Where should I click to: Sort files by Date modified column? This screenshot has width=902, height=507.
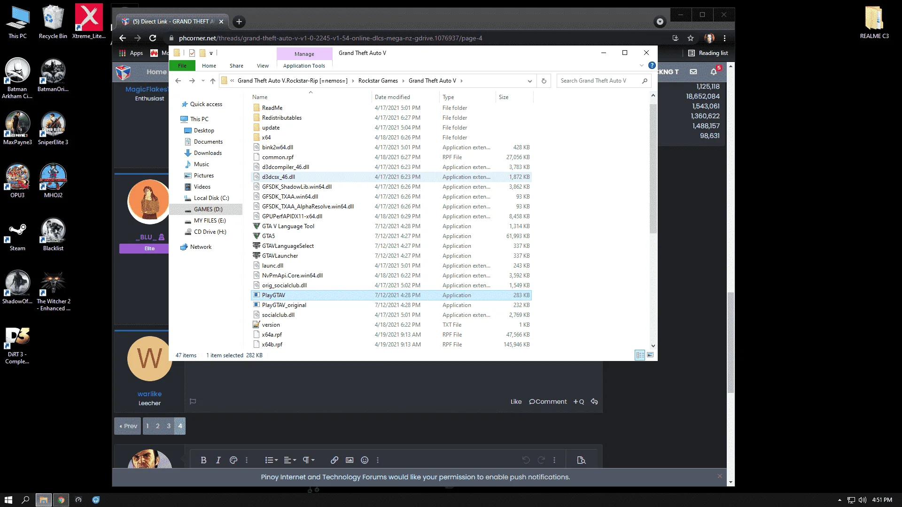pyautogui.click(x=392, y=97)
